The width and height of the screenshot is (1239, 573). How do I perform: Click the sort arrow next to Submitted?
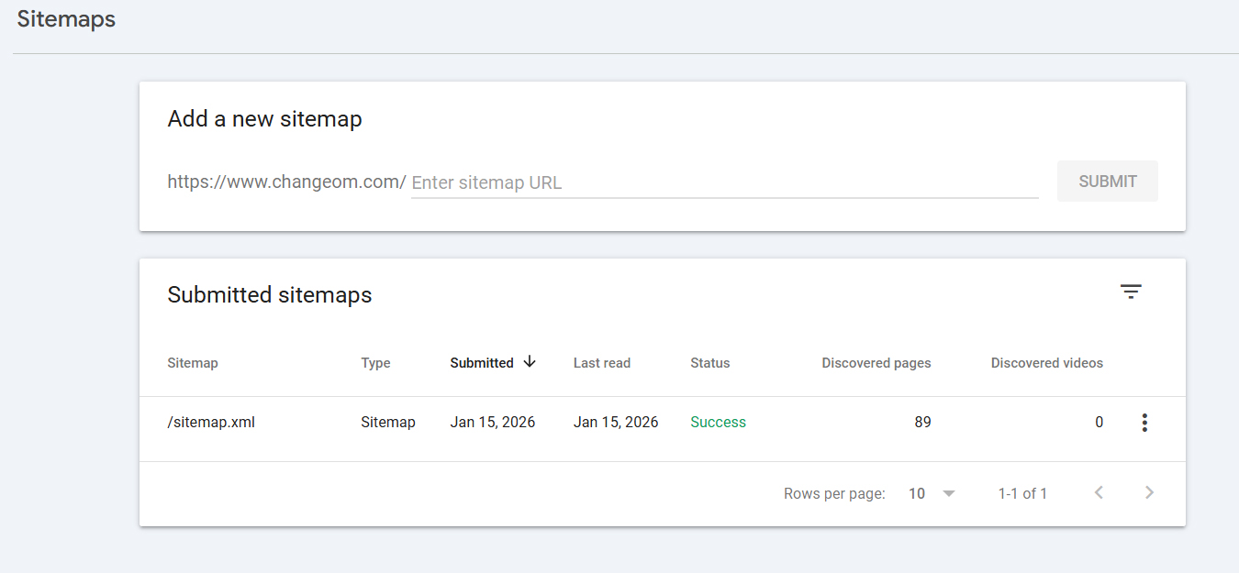tap(531, 362)
